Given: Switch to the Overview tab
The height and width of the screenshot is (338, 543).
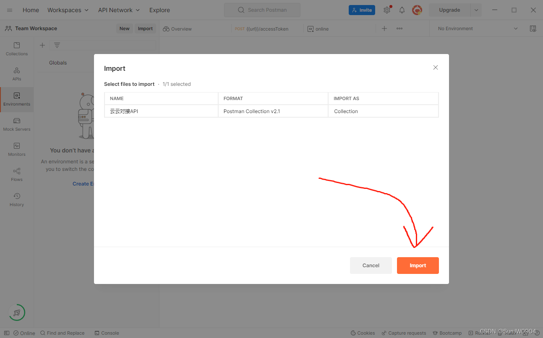Looking at the screenshot, I should 177,29.
